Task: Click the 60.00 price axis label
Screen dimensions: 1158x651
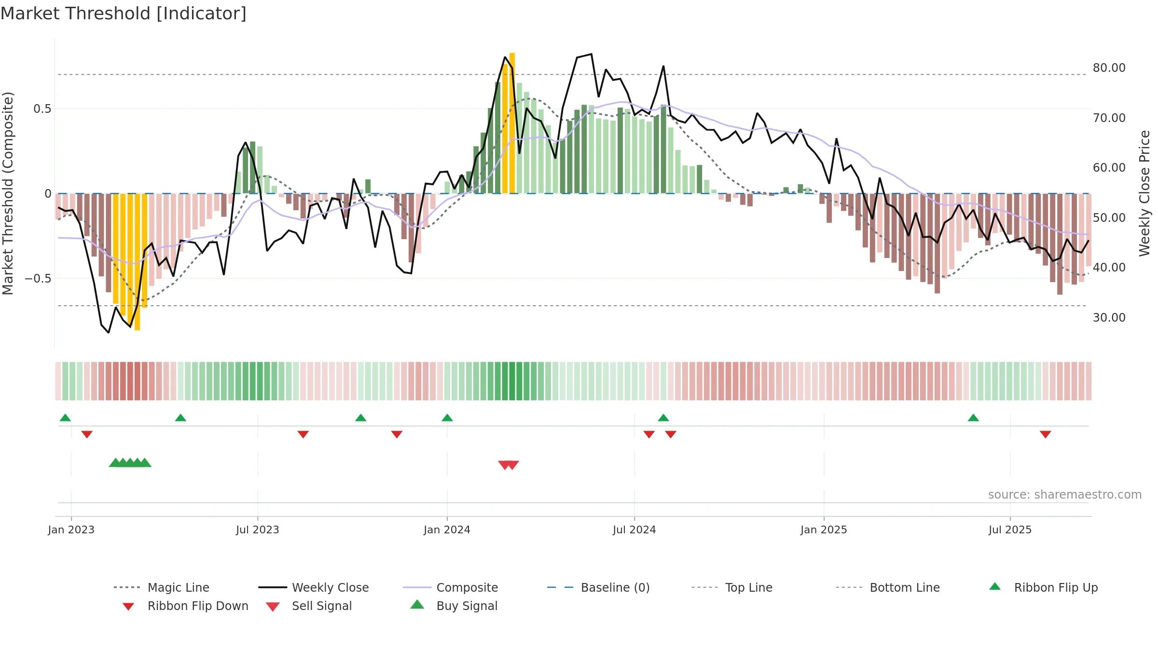Action: pyautogui.click(x=1109, y=167)
